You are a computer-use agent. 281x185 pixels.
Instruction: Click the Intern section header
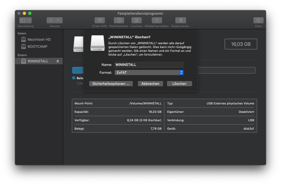pyautogui.click(x=22, y=33)
